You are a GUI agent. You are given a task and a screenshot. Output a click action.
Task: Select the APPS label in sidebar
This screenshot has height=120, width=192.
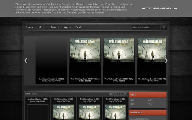click(132, 100)
